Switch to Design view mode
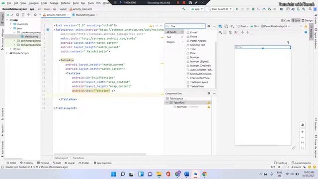The height and width of the screenshot is (179, 318). point(307,20)
